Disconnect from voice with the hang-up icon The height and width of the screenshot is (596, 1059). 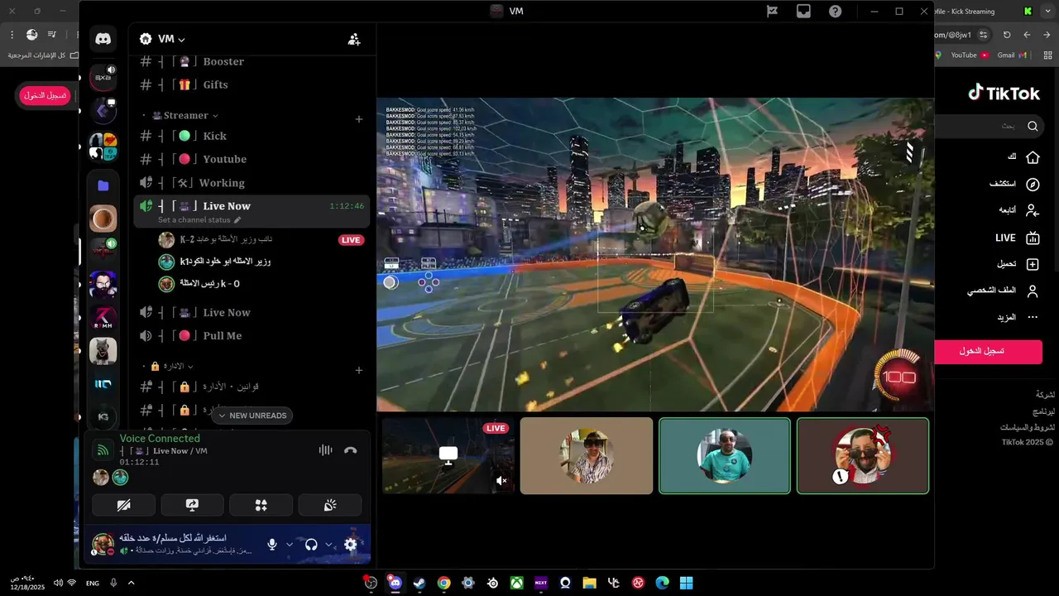point(351,450)
